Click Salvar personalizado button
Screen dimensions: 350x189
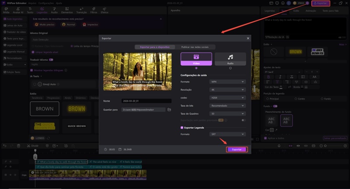pyautogui.click(x=335, y=138)
